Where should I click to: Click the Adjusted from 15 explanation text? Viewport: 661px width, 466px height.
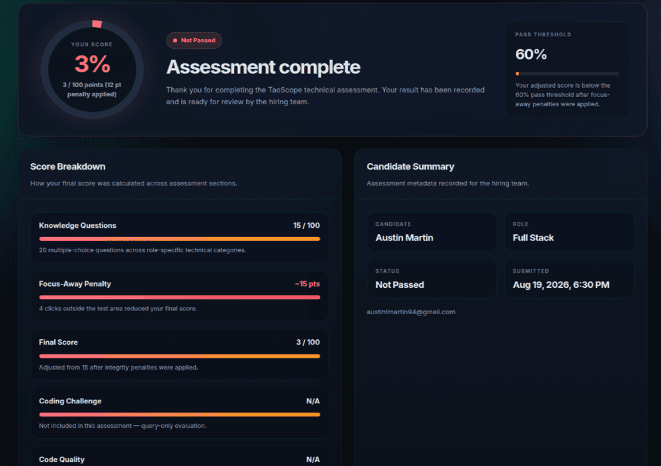coord(118,368)
